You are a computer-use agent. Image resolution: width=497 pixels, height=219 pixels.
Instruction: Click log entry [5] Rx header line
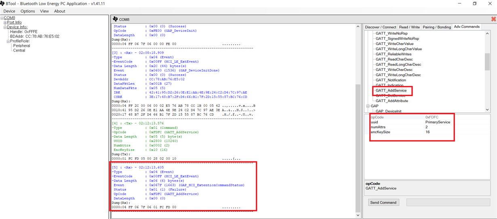coord(138,167)
